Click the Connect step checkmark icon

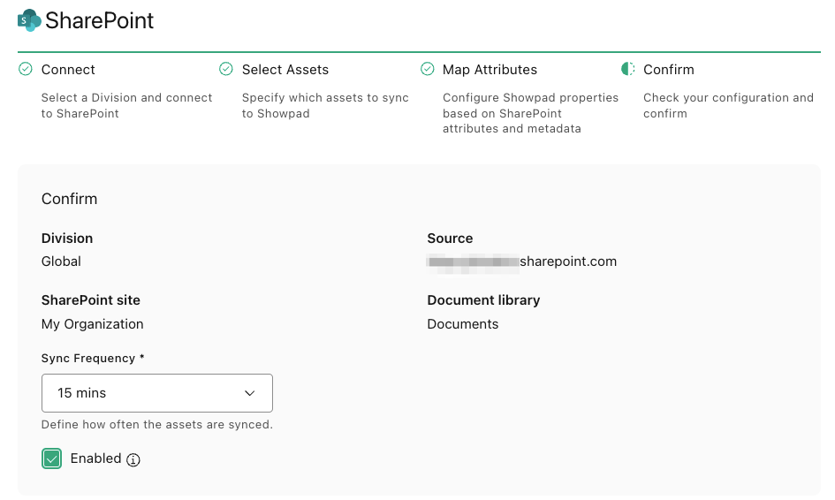tap(26, 69)
